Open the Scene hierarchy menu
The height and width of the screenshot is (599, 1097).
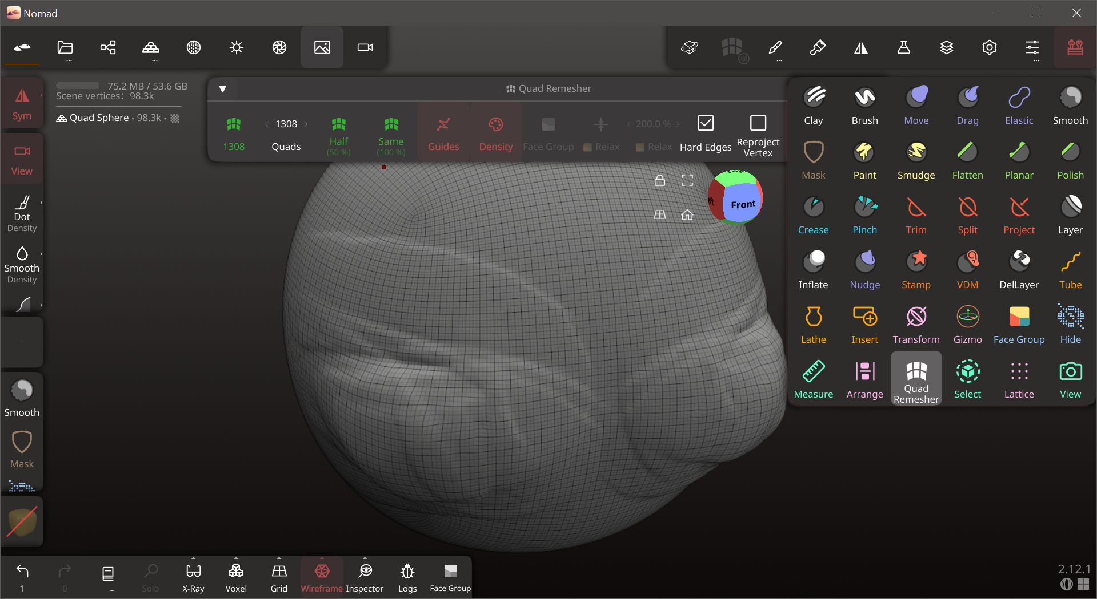pyautogui.click(x=108, y=47)
